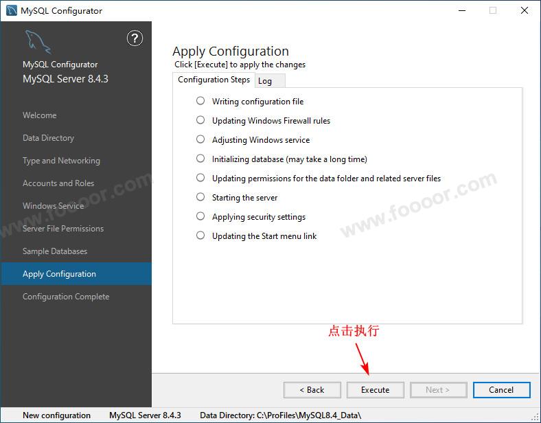Click the Initializing database step circle

(x=200, y=159)
